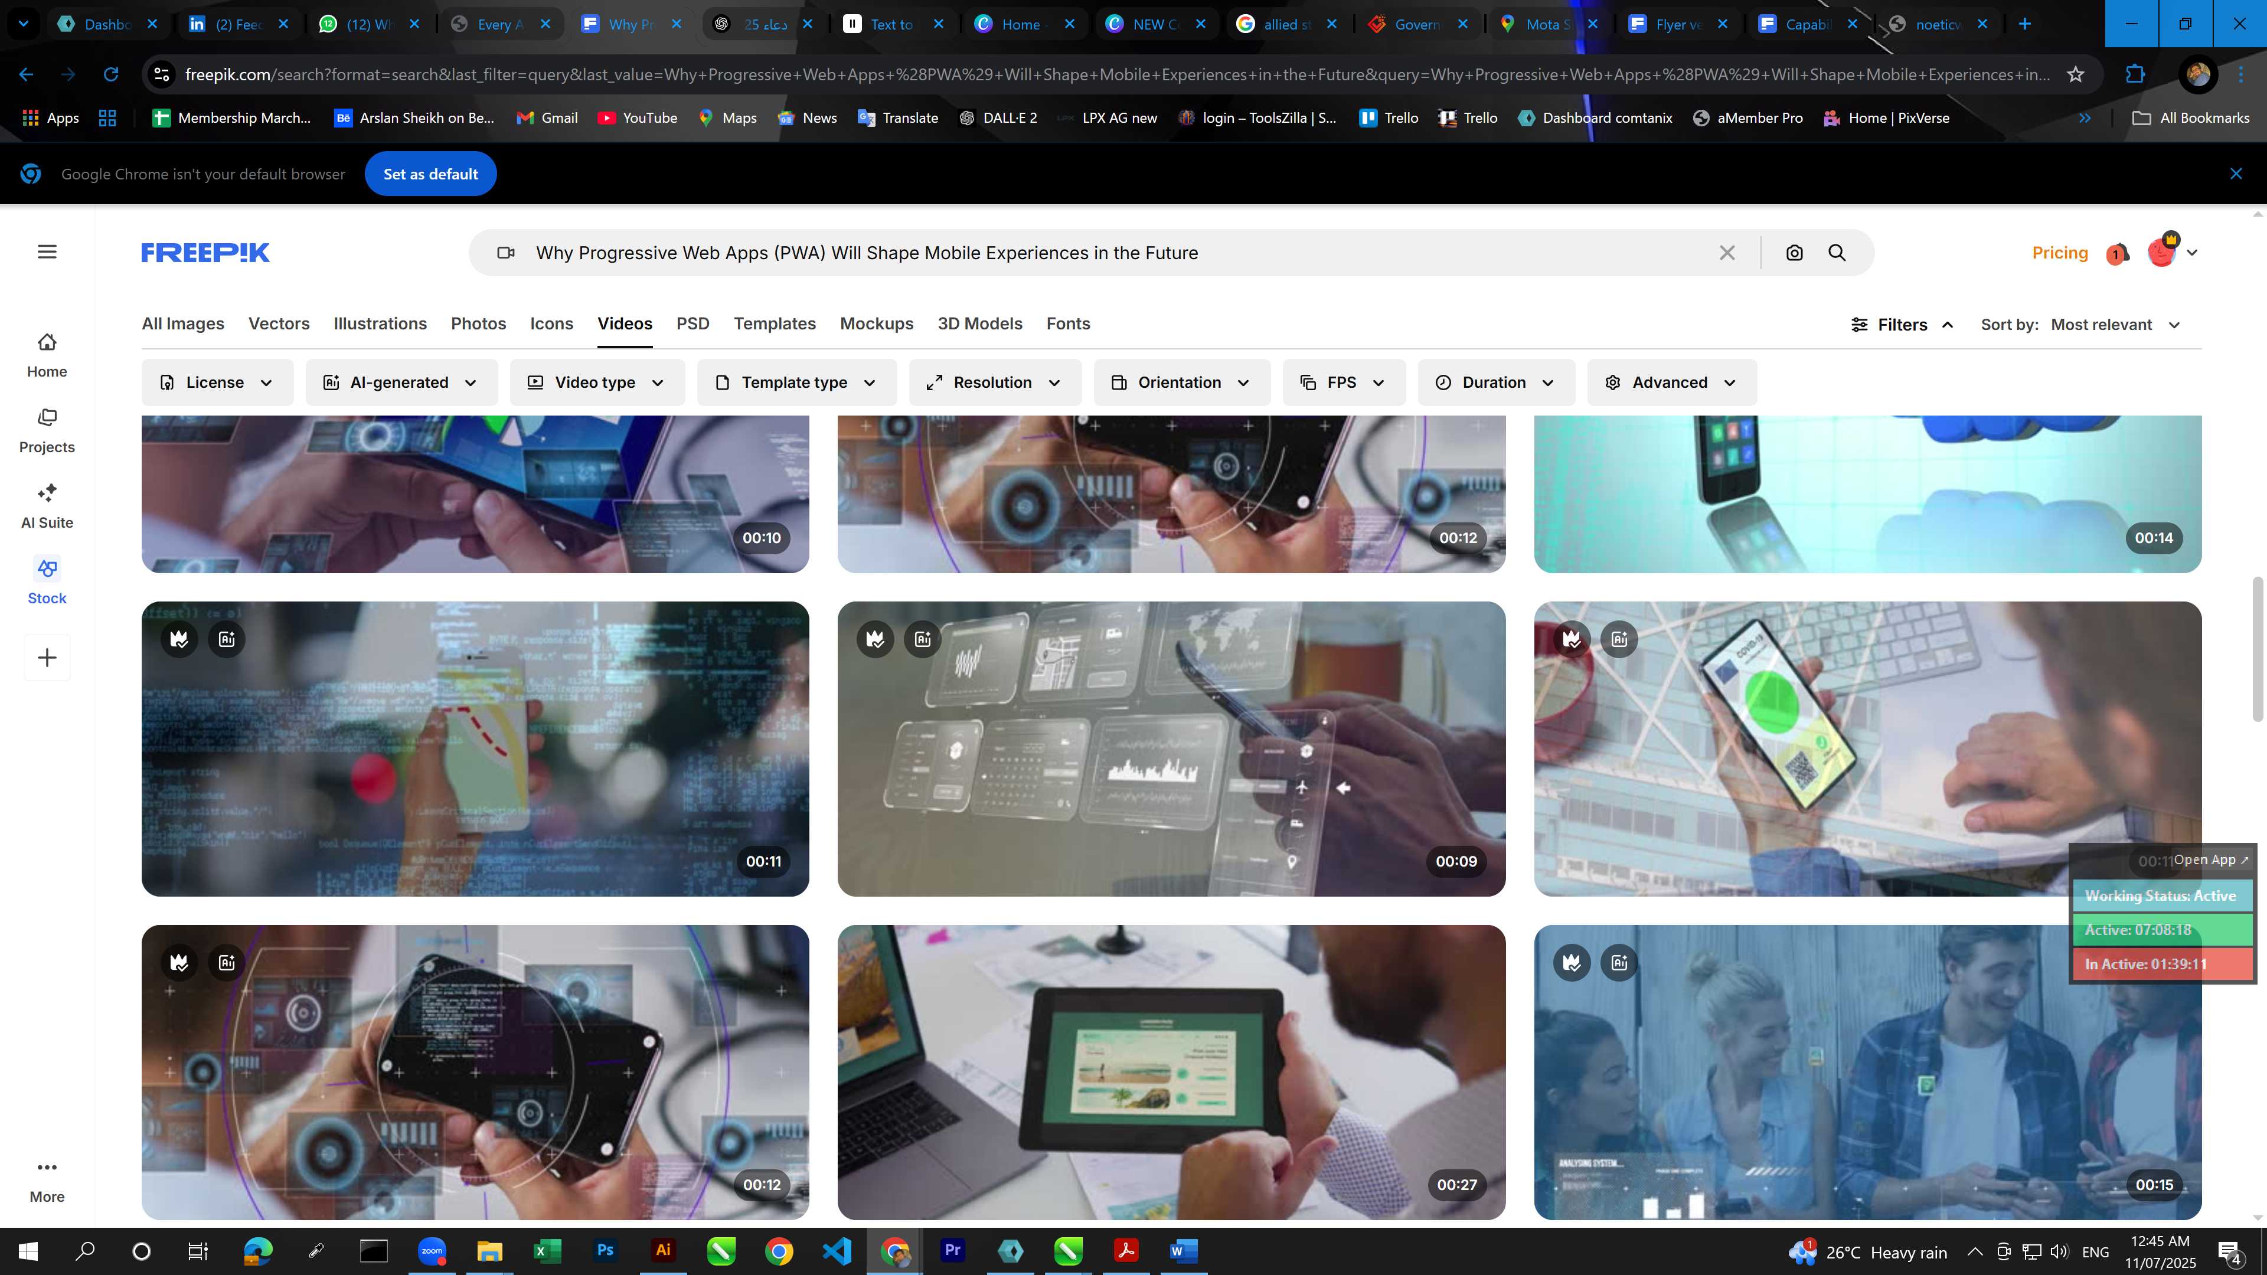Reload the page in Chrome
The width and height of the screenshot is (2267, 1275).
click(x=111, y=74)
